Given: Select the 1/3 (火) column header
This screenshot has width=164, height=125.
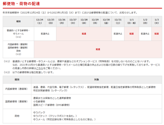Looking at the screenshot, I should 157,21.
